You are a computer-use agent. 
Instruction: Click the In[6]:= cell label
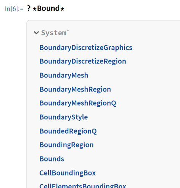[14, 9]
